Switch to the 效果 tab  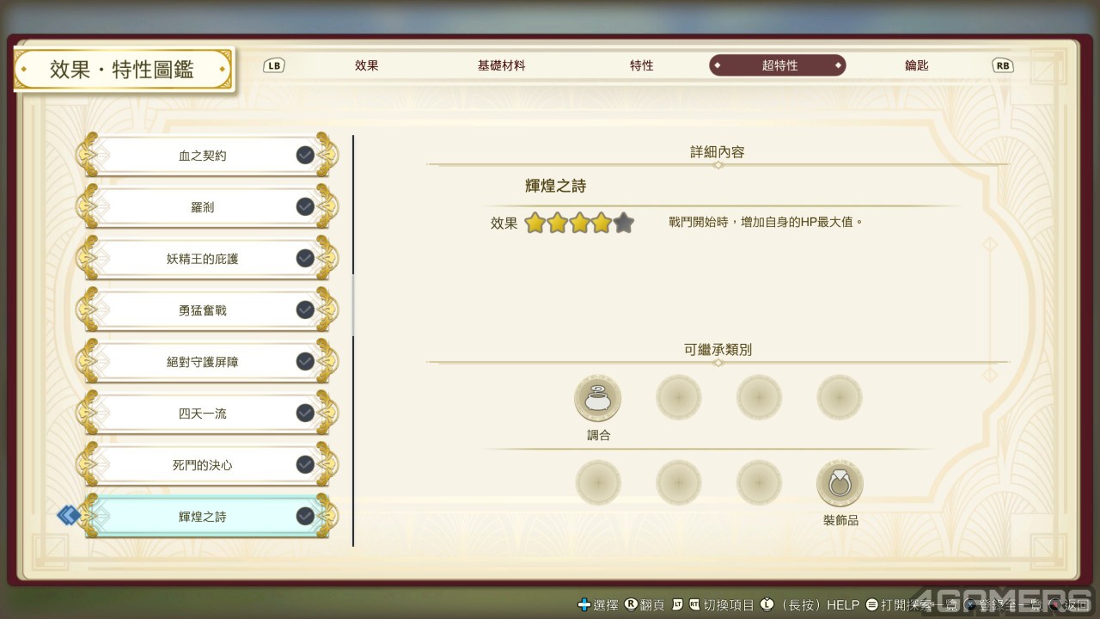(367, 65)
